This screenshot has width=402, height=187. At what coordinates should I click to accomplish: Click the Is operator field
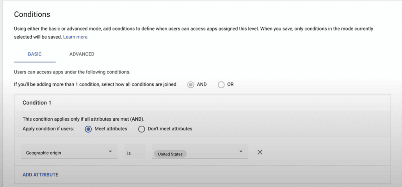tap(135, 151)
